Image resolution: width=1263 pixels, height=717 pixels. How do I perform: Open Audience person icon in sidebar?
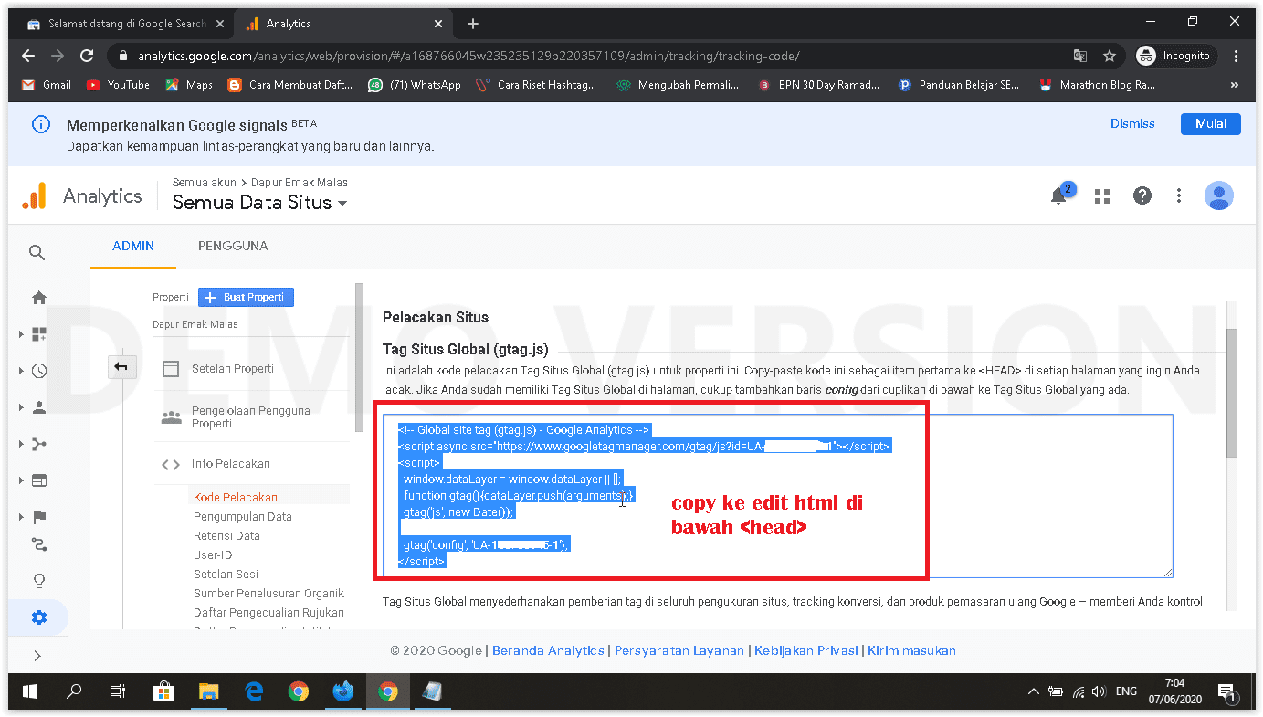38,407
